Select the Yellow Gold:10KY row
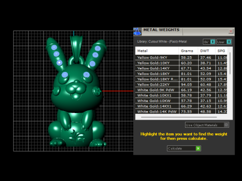Image resolution: width=242 pixels, height=181 pixels. tap(181, 63)
